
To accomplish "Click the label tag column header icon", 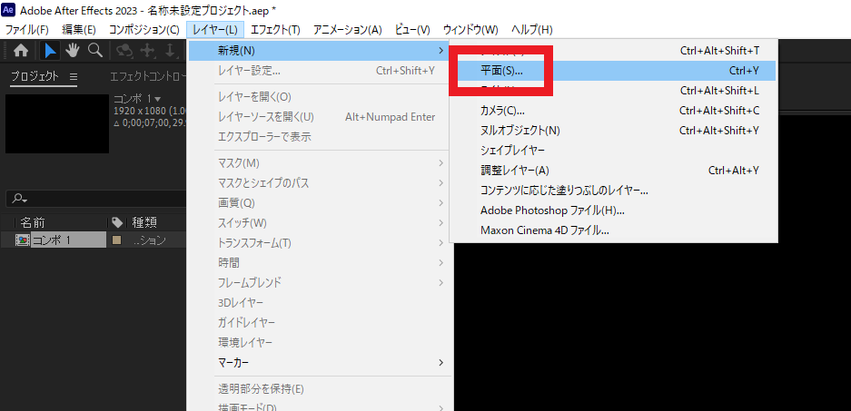I will pos(116,222).
